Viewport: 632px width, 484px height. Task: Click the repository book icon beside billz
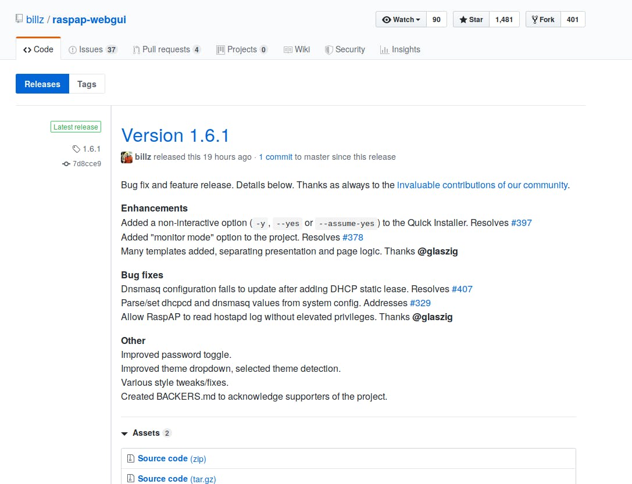point(19,20)
